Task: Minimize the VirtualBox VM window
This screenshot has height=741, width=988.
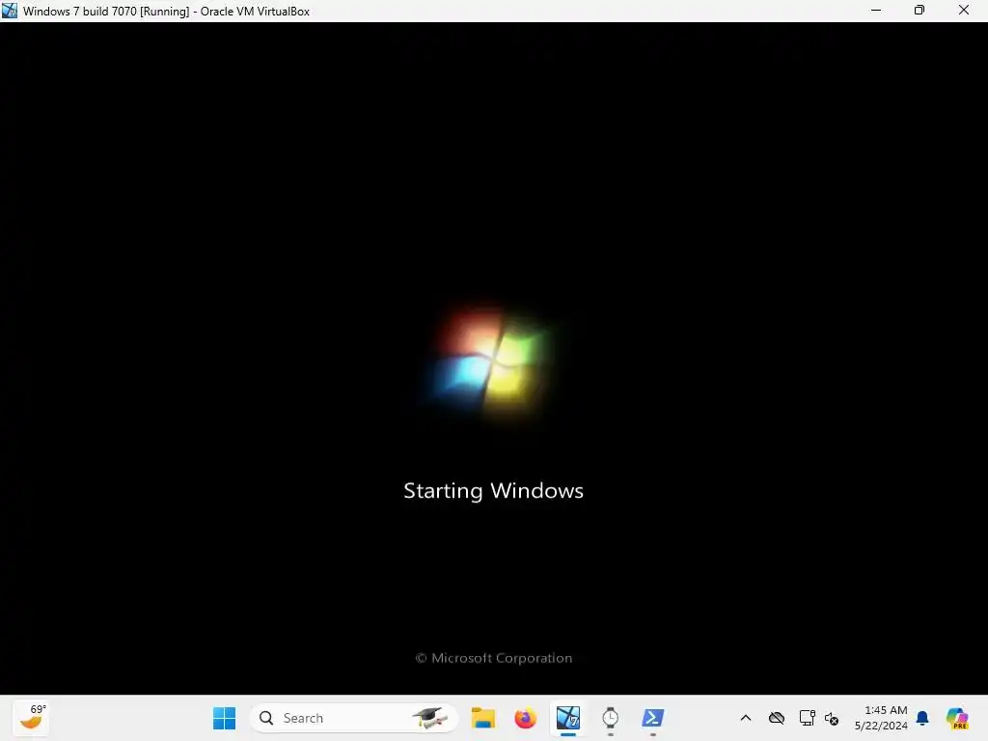Action: [876, 10]
